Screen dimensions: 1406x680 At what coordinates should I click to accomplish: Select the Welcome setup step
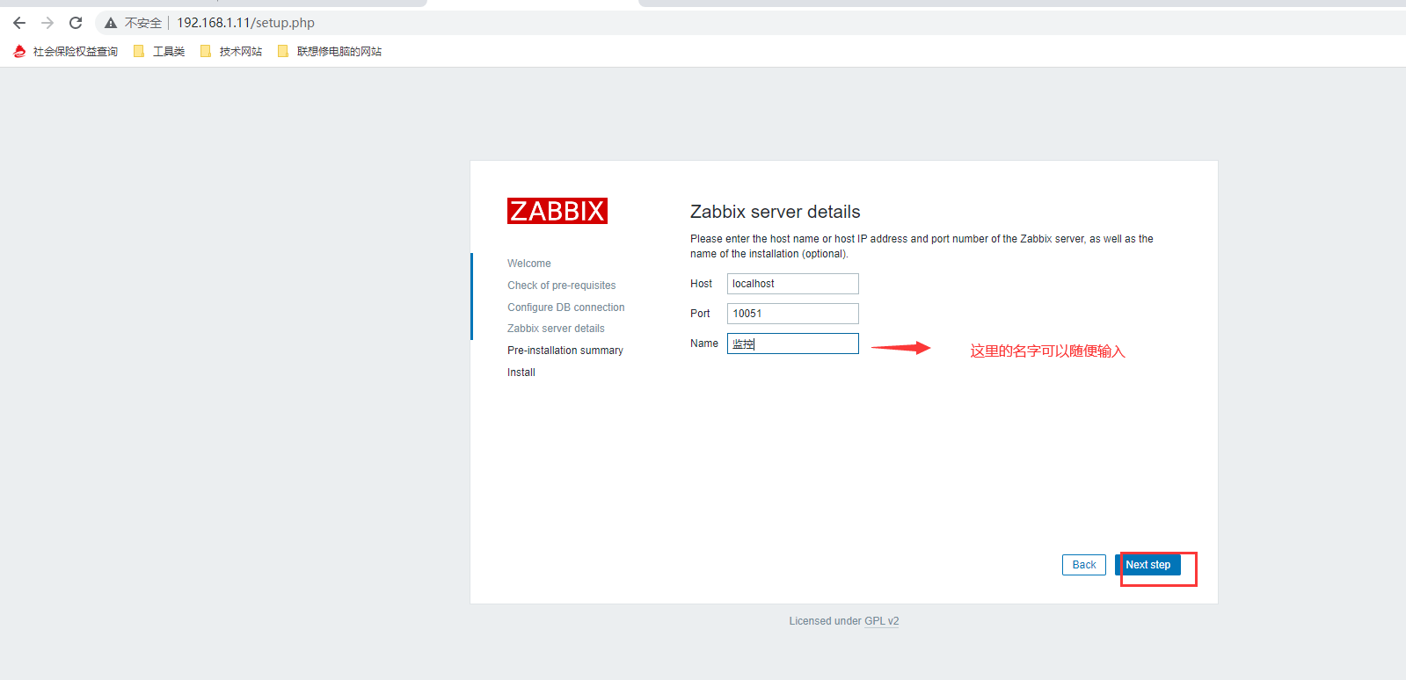point(529,264)
